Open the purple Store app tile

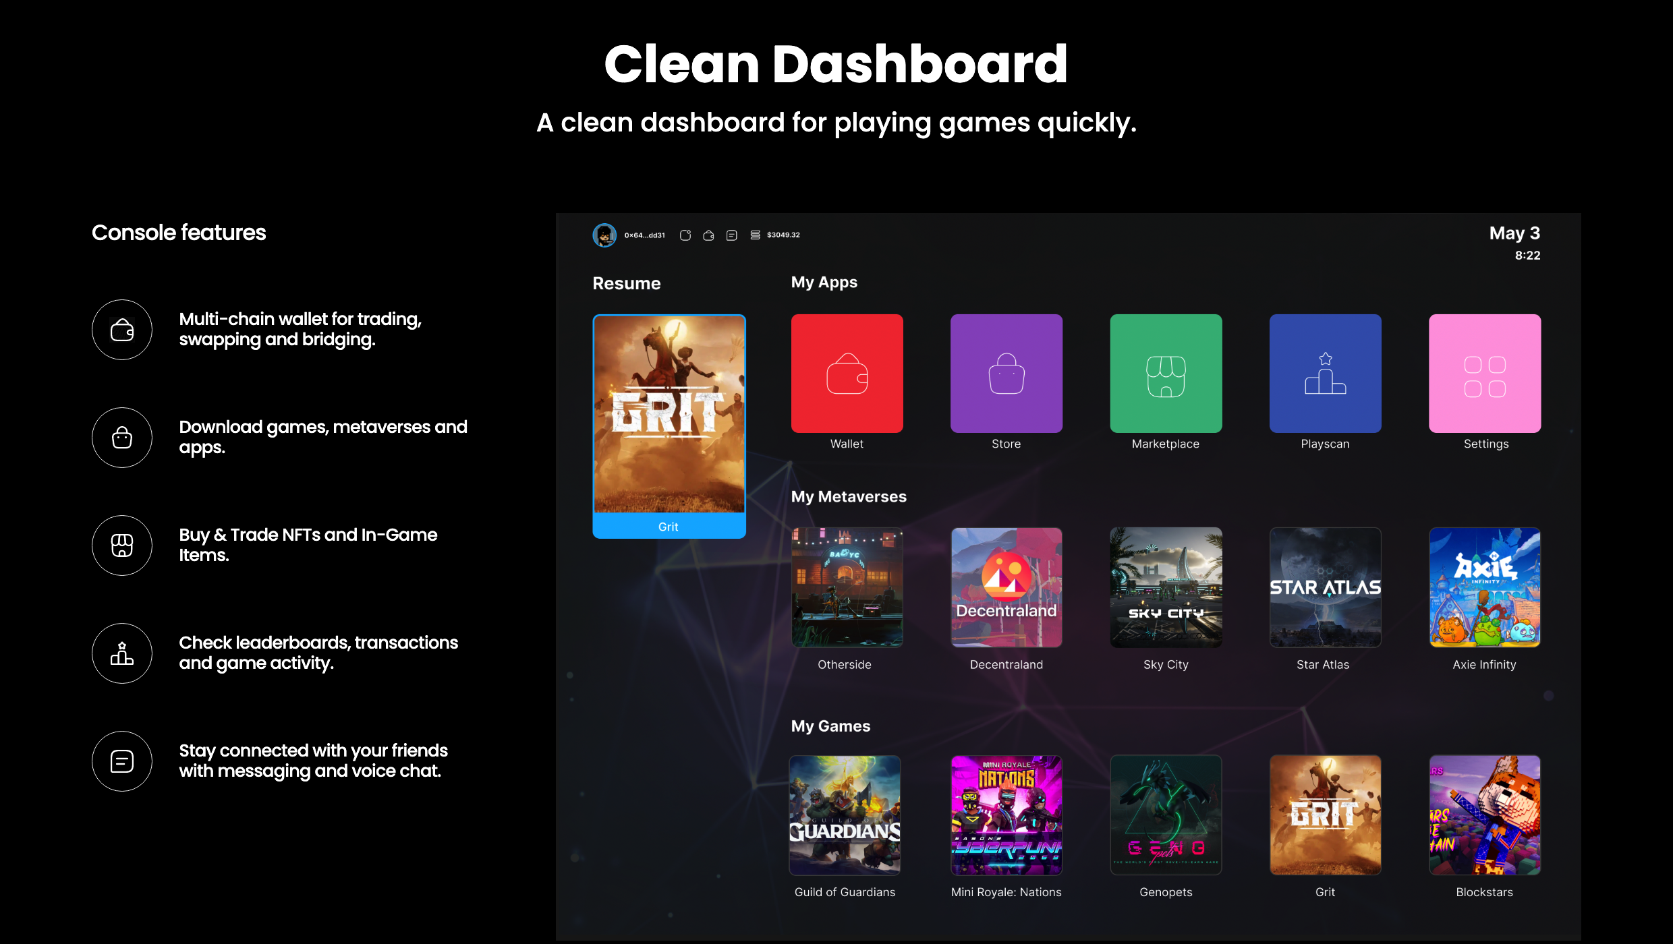click(x=1006, y=373)
